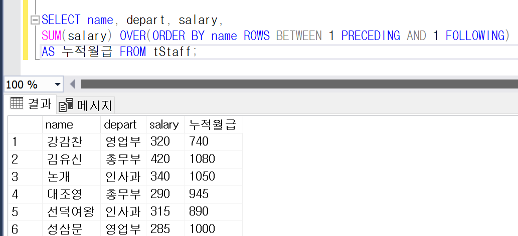Click the SELECT keyword in the query
518x236 pixels.
[x=61, y=20]
